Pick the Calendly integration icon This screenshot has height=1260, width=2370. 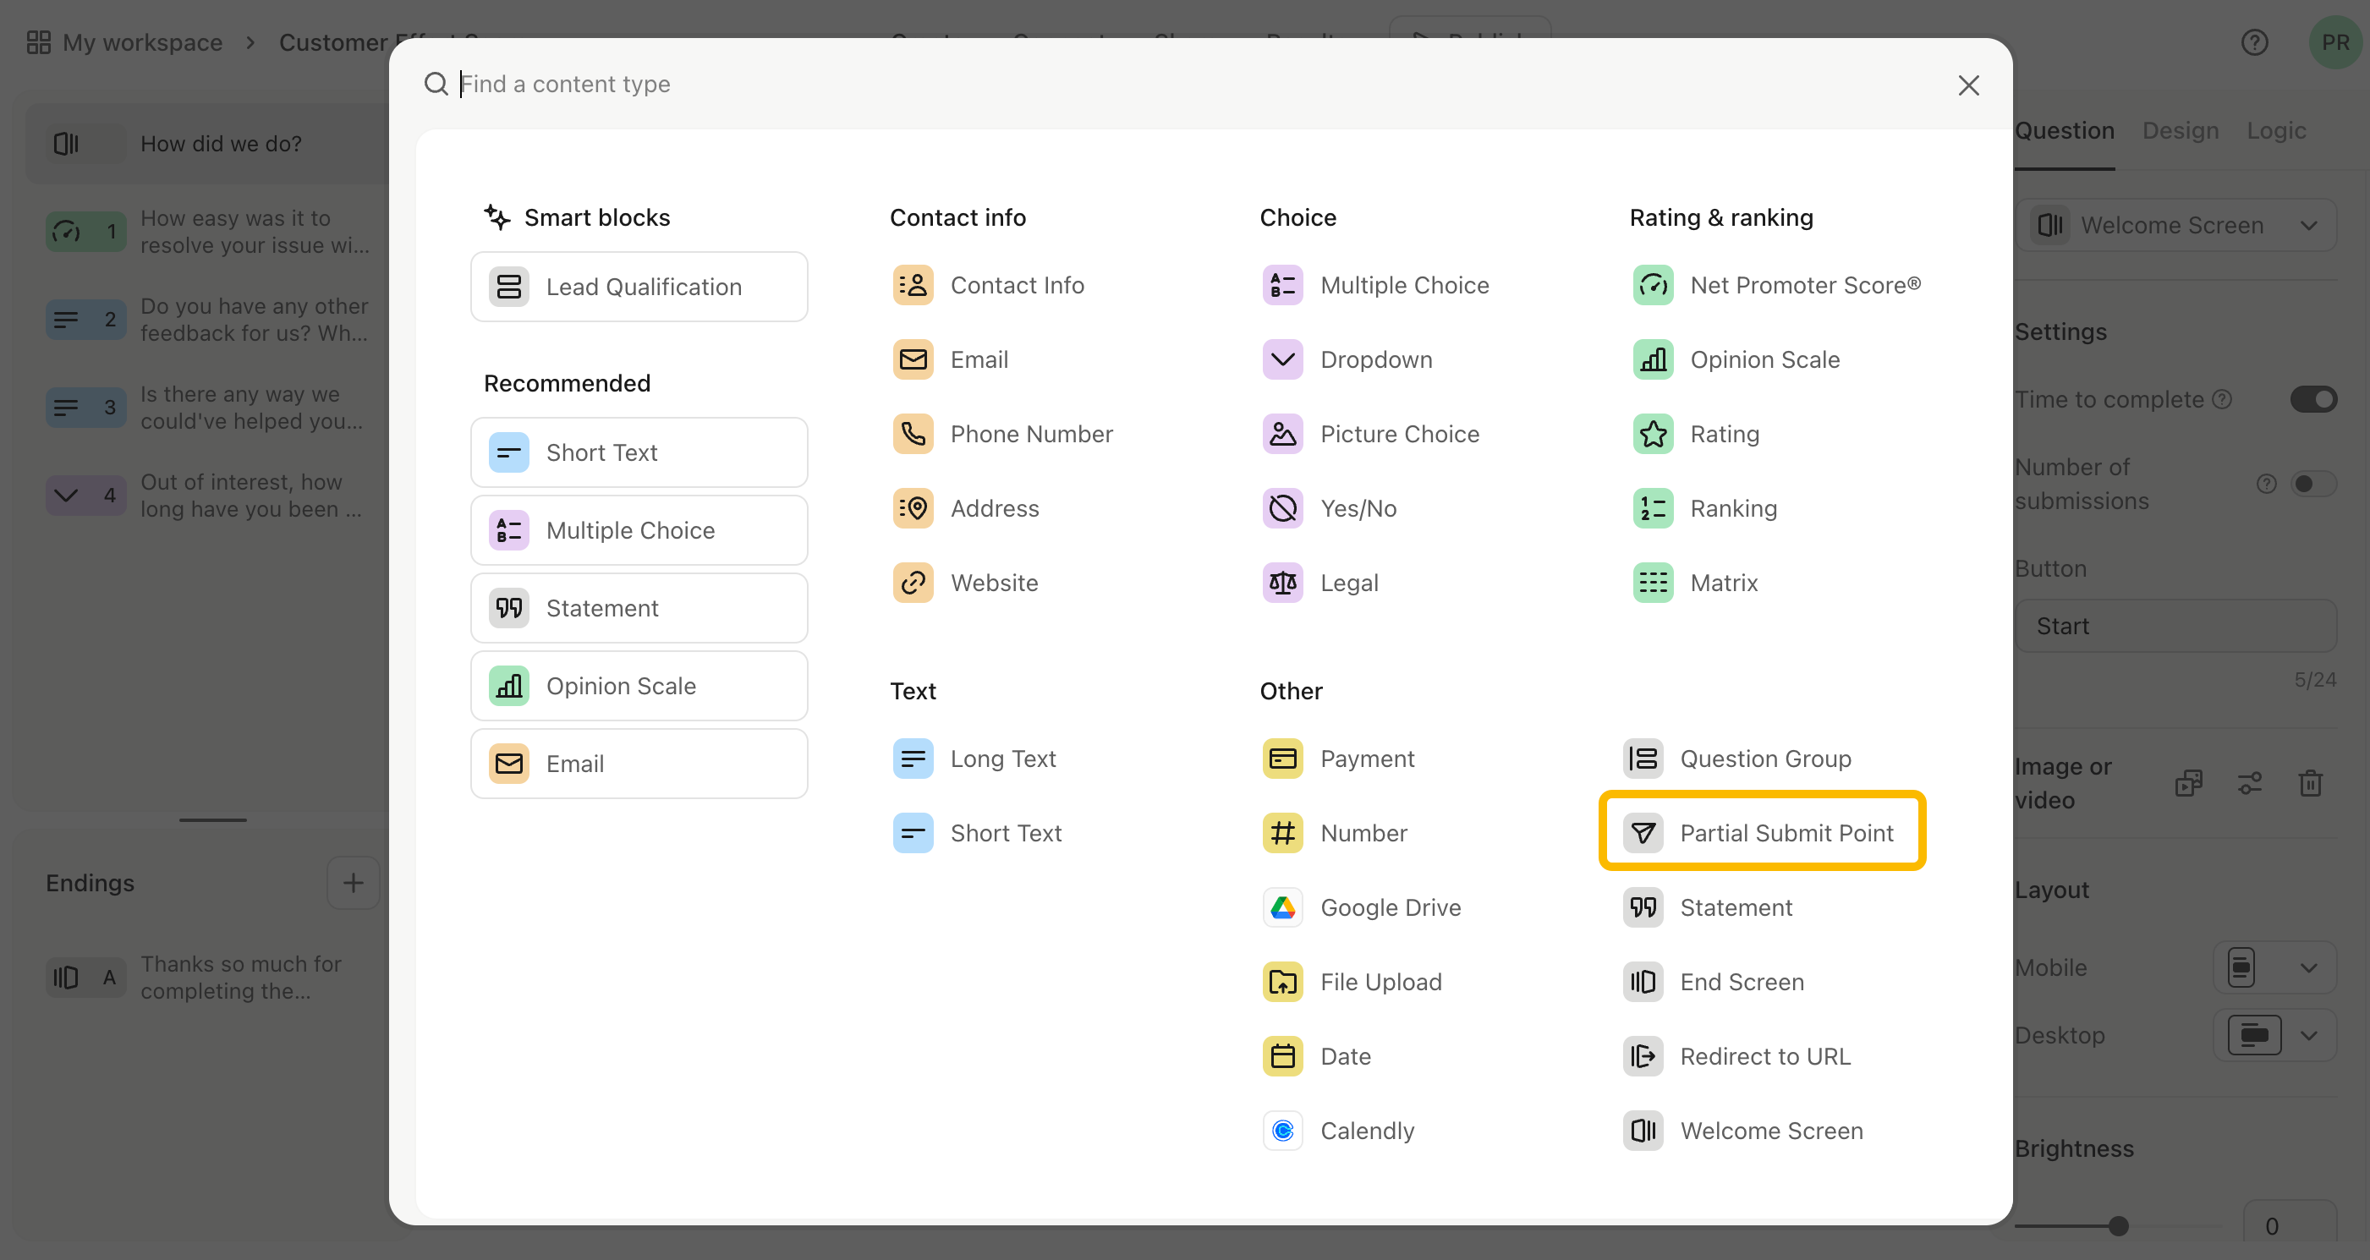point(1282,1131)
